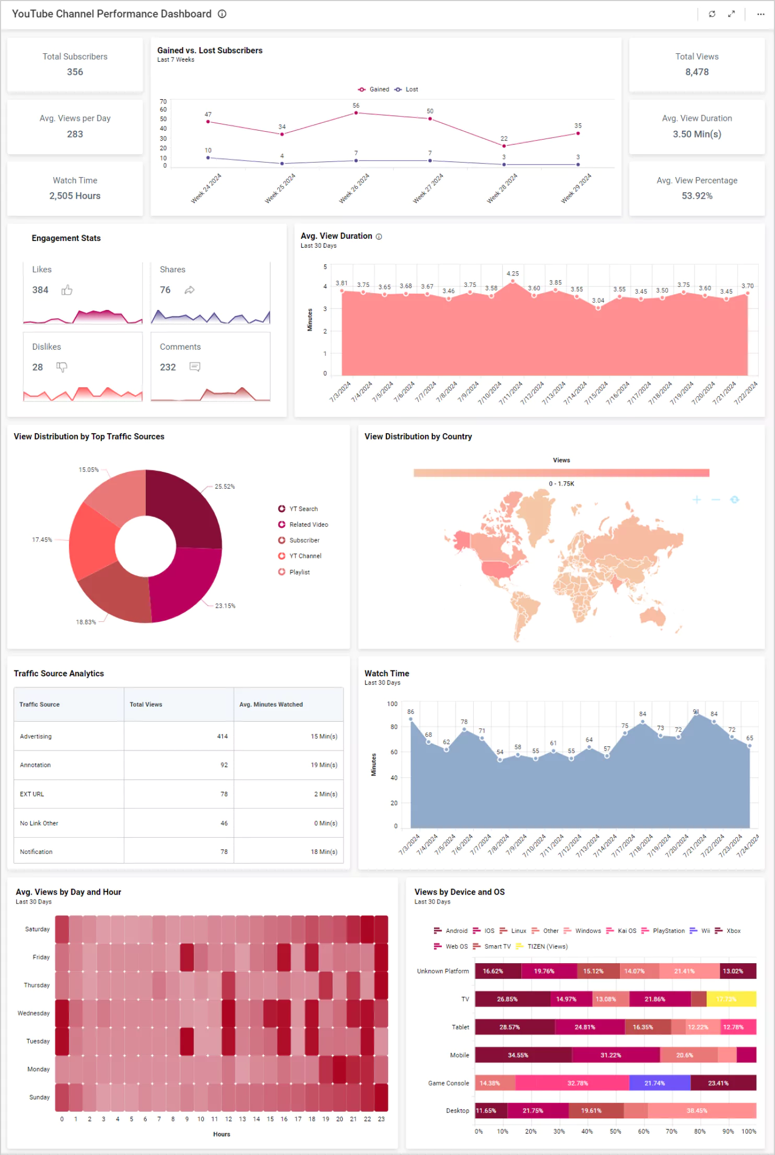Click info icon next to Avg. View Duration
775x1155 pixels.
point(379,237)
